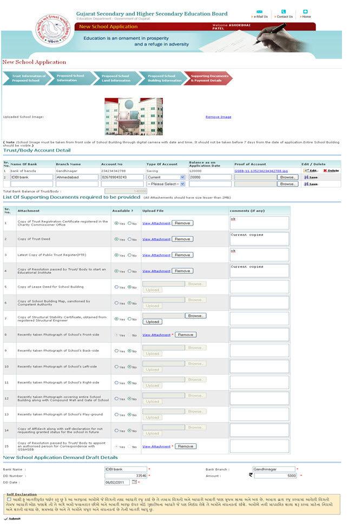Select No for Copy of Trust Registration Certificate
The image size is (349, 525).
tap(129, 224)
